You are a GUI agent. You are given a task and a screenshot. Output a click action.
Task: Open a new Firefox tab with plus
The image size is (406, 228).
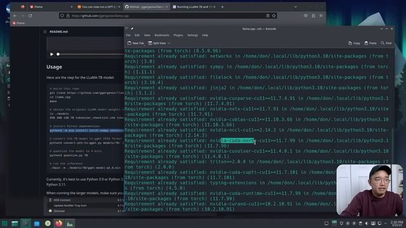pos(222,7)
